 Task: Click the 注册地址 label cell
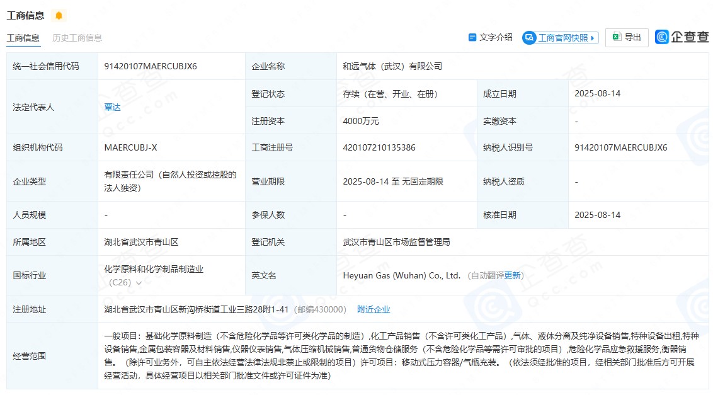(52, 309)
